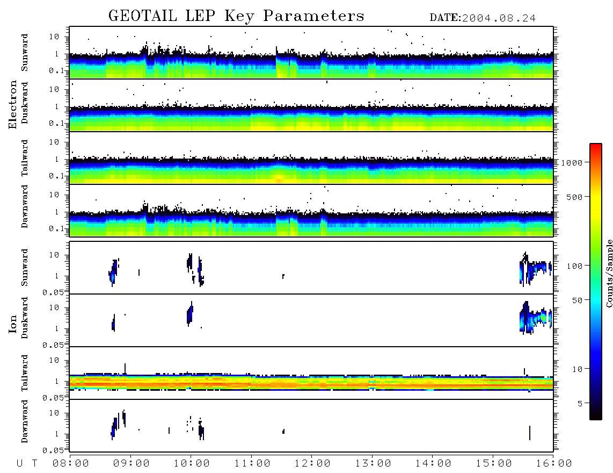Image resolution: width=613 pixels, height=473 pixels.
Task: Select the 100 colorbar tick label
Action: tap(574, 266)
